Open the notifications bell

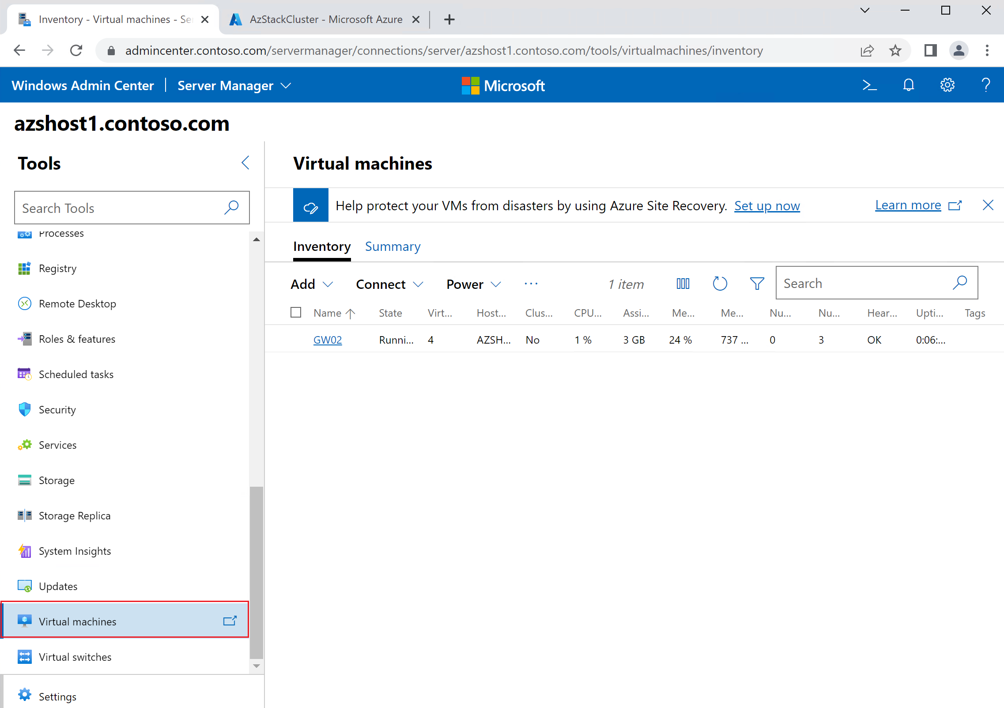(908, 85)
